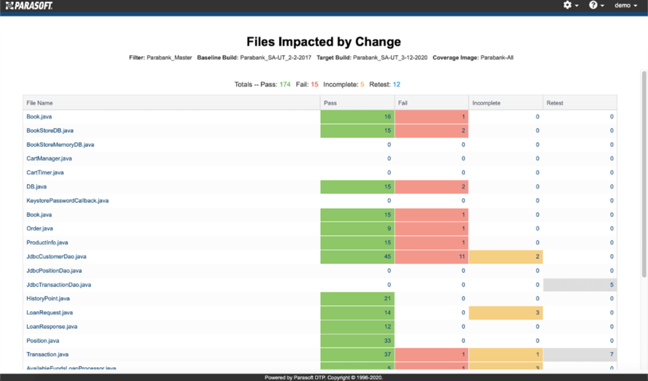648x381 pixels.
Task: Click the Pass cell 45 for JdbcCustomerDao.java
Action: click(357, 256)
